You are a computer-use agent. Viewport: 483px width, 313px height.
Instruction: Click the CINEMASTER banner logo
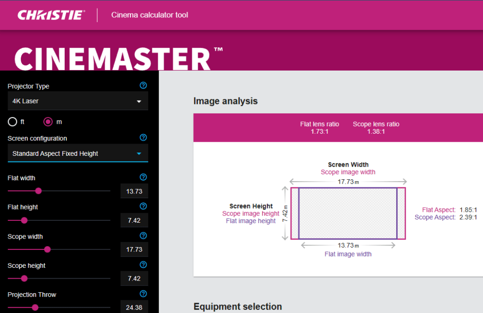(118, 58)
